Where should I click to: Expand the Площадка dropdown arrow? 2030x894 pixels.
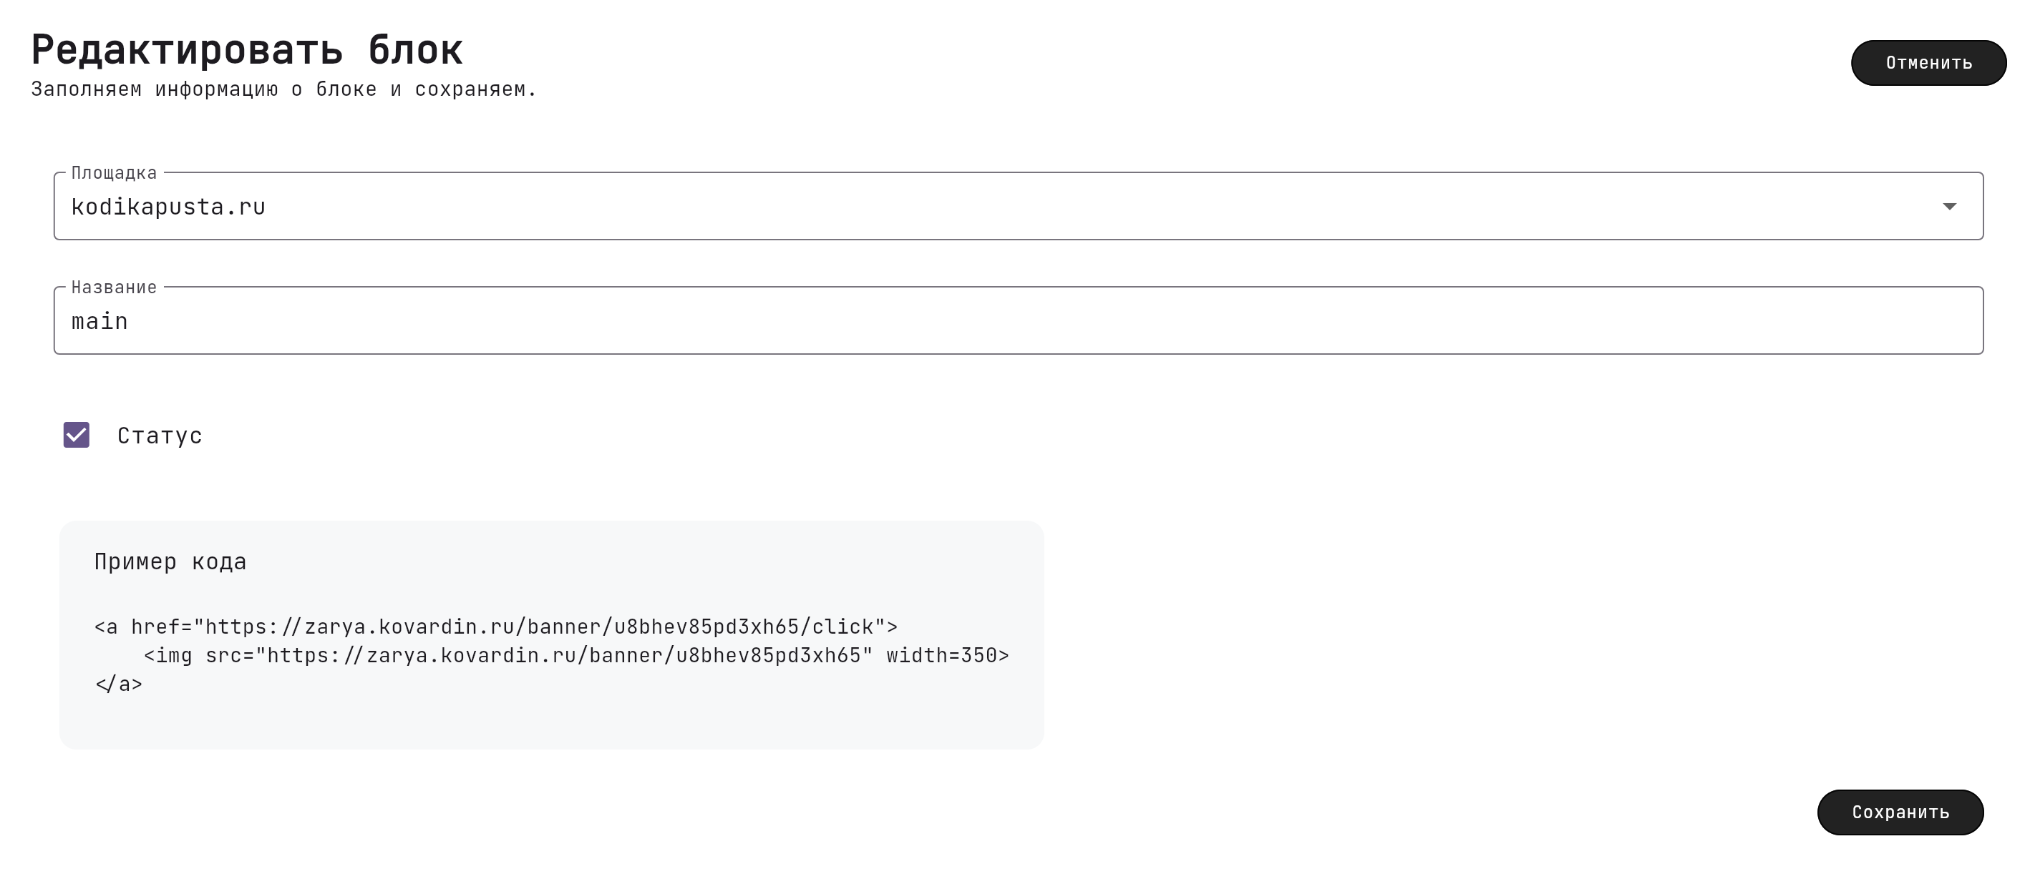click(1949, 207)
